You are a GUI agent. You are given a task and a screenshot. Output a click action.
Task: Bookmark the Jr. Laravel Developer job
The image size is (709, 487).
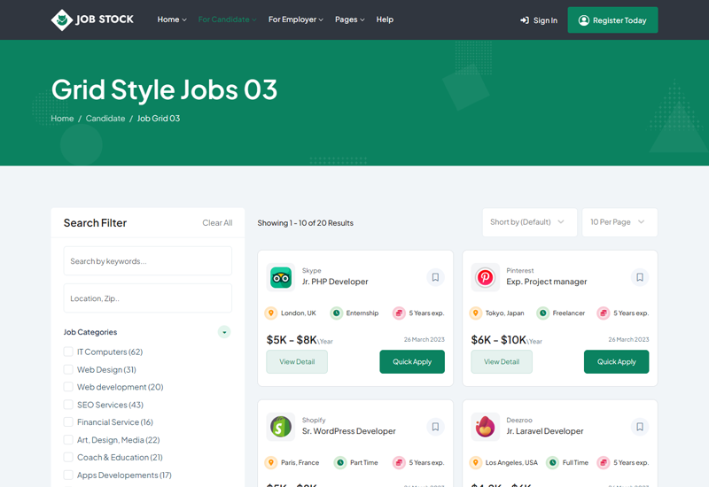click(x=640, y=427)
